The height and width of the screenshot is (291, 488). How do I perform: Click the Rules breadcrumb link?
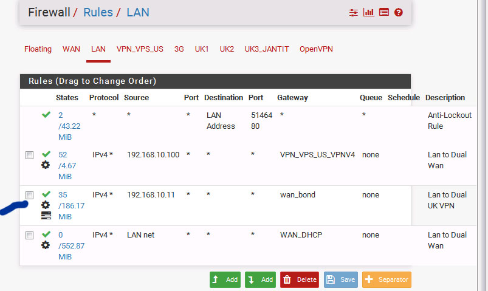tap(98, 12)
